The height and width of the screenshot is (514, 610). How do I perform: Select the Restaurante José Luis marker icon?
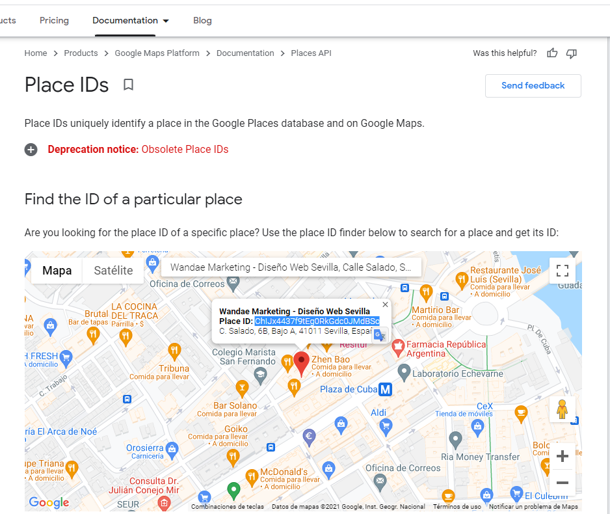pos(462,280)
